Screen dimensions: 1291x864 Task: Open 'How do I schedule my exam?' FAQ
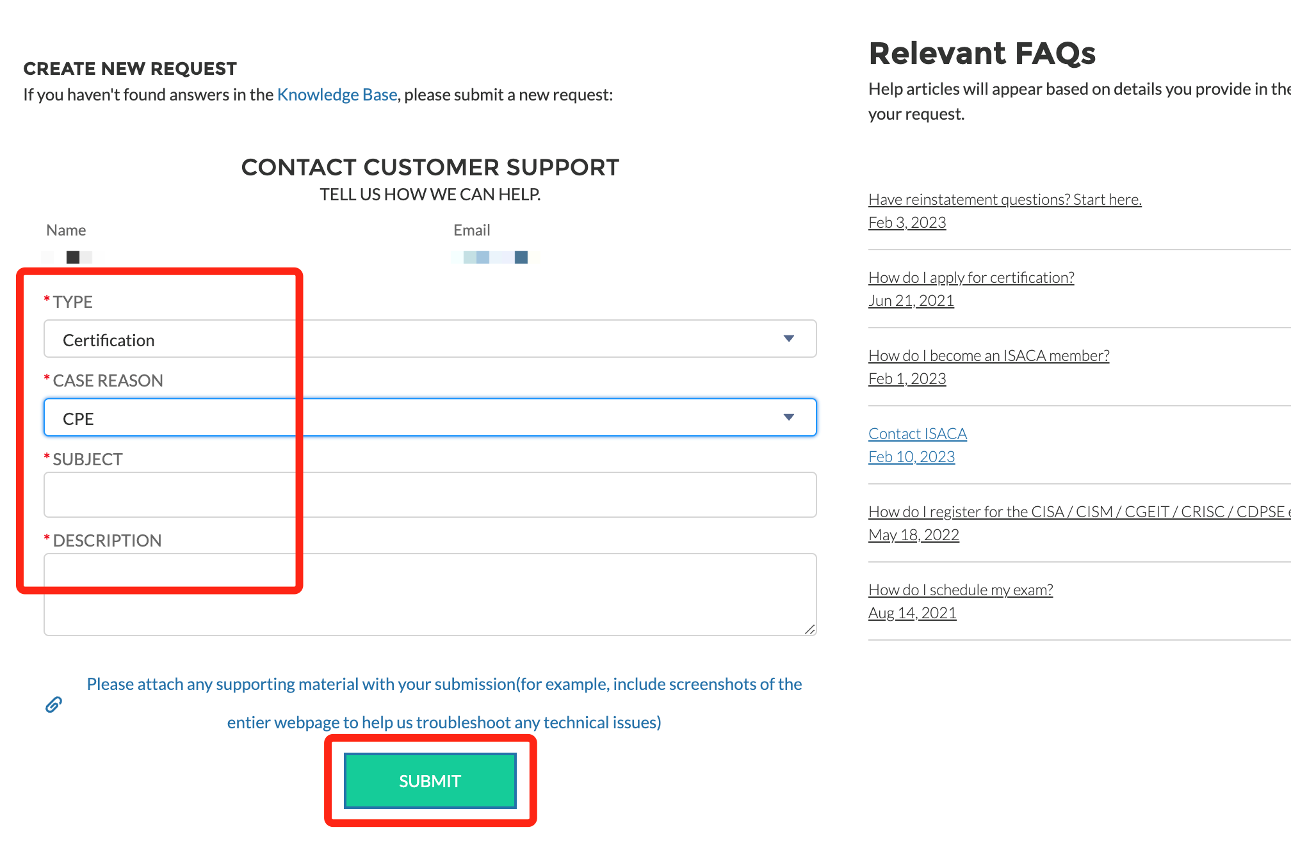point(961,590)
